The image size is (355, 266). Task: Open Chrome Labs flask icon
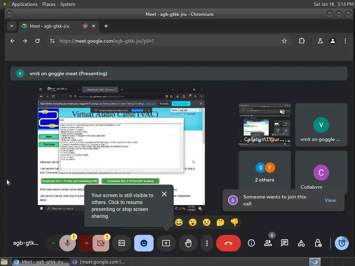coord(320,41)
